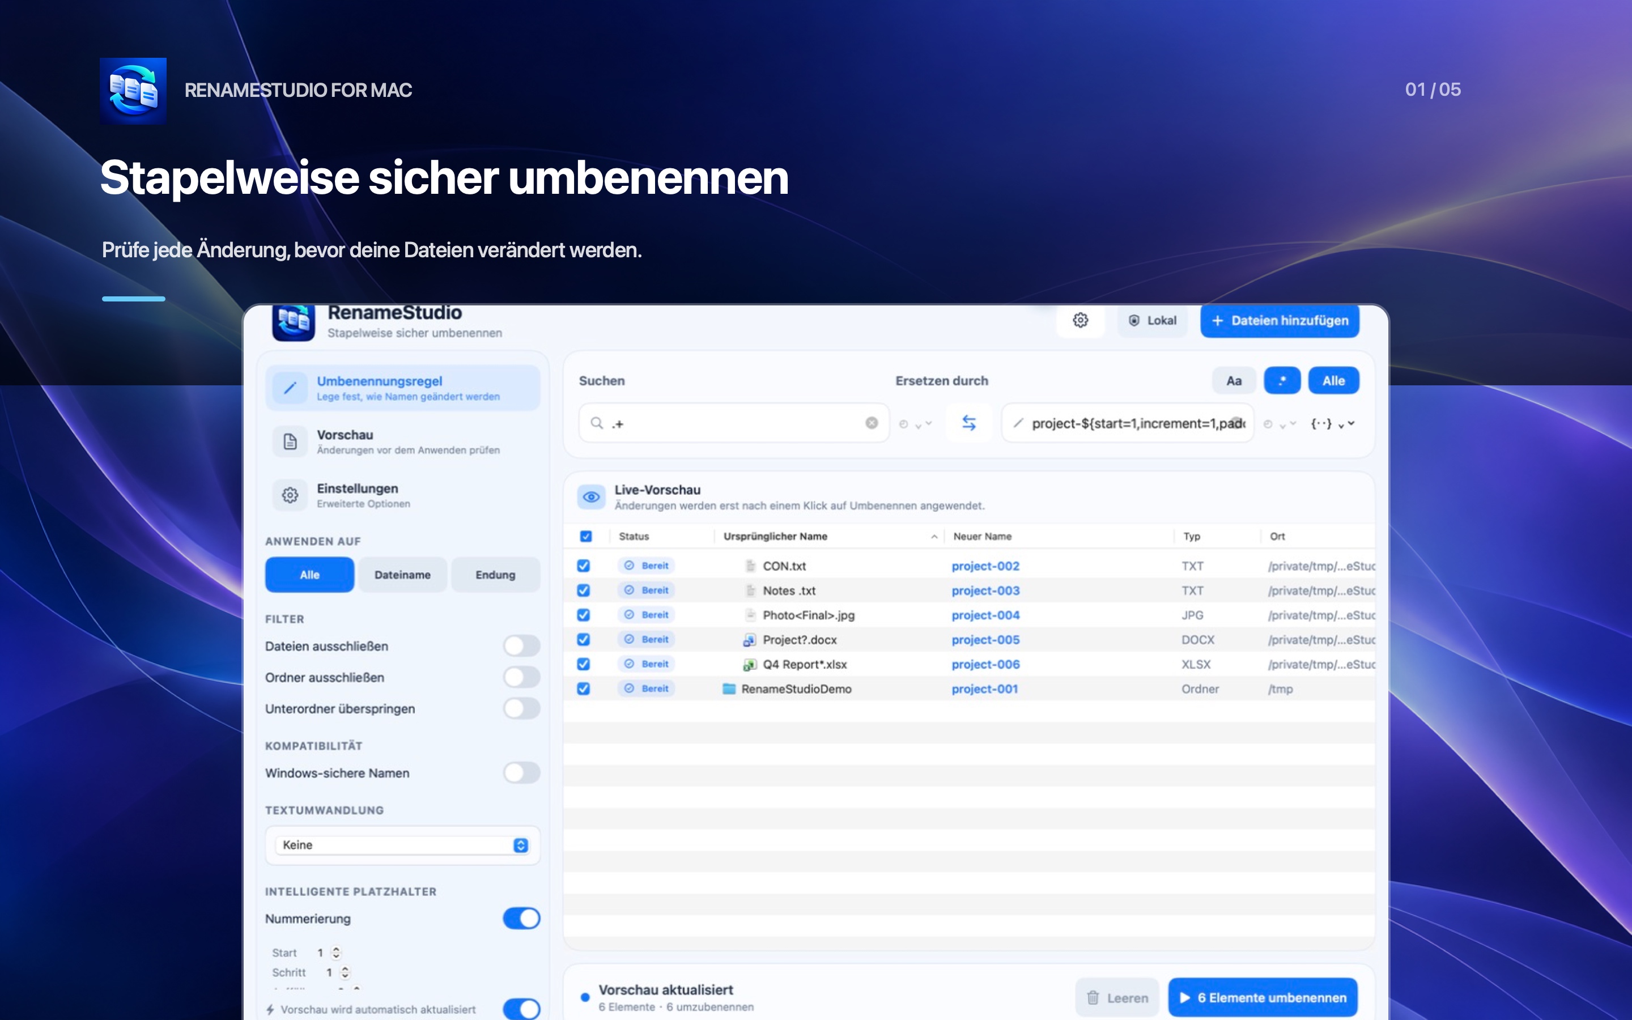Screen dimensions: 1632x1020
Task: Click the Q4 Report*.xlsx file icon
Action: point(749,665)
